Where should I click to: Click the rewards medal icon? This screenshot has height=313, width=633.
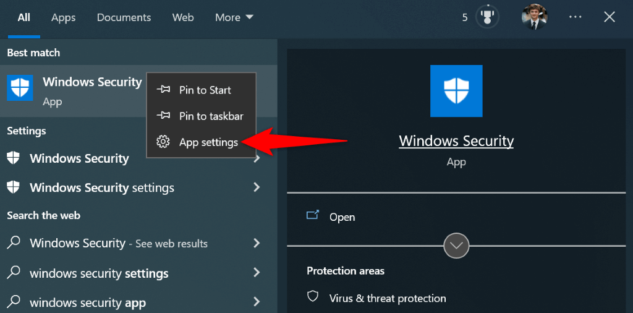(487, 17)
